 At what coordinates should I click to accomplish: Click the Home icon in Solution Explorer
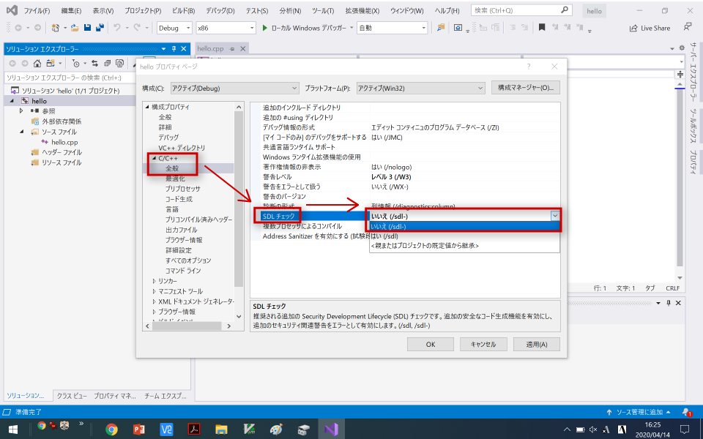coord(37,63)
